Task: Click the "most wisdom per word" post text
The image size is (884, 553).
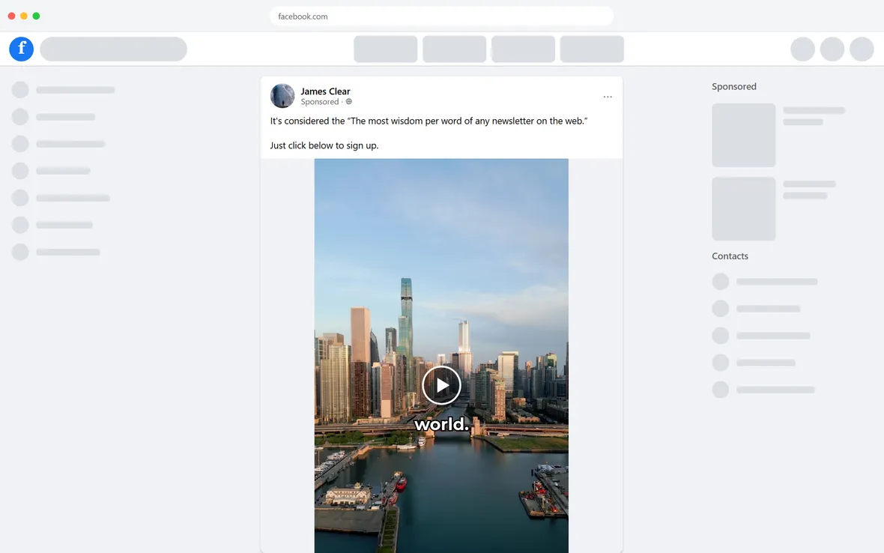Action: point(429,121)
